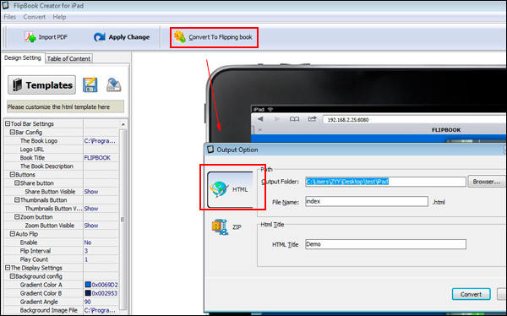Viewport: 507px width, 316px height.
Task: Click the Gradient Color B swatch
Action: (x=88, y=293)
